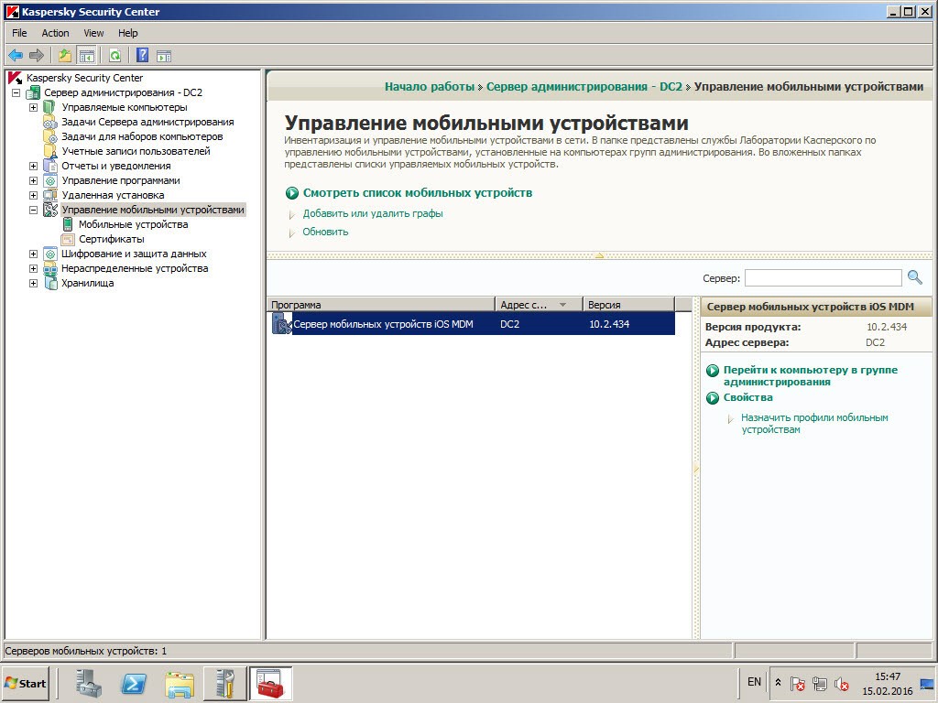The height and width of the screenshot is (703, 938).
Task: Go back using the toolbar Back arrow
Action: [x=16, y=56]
